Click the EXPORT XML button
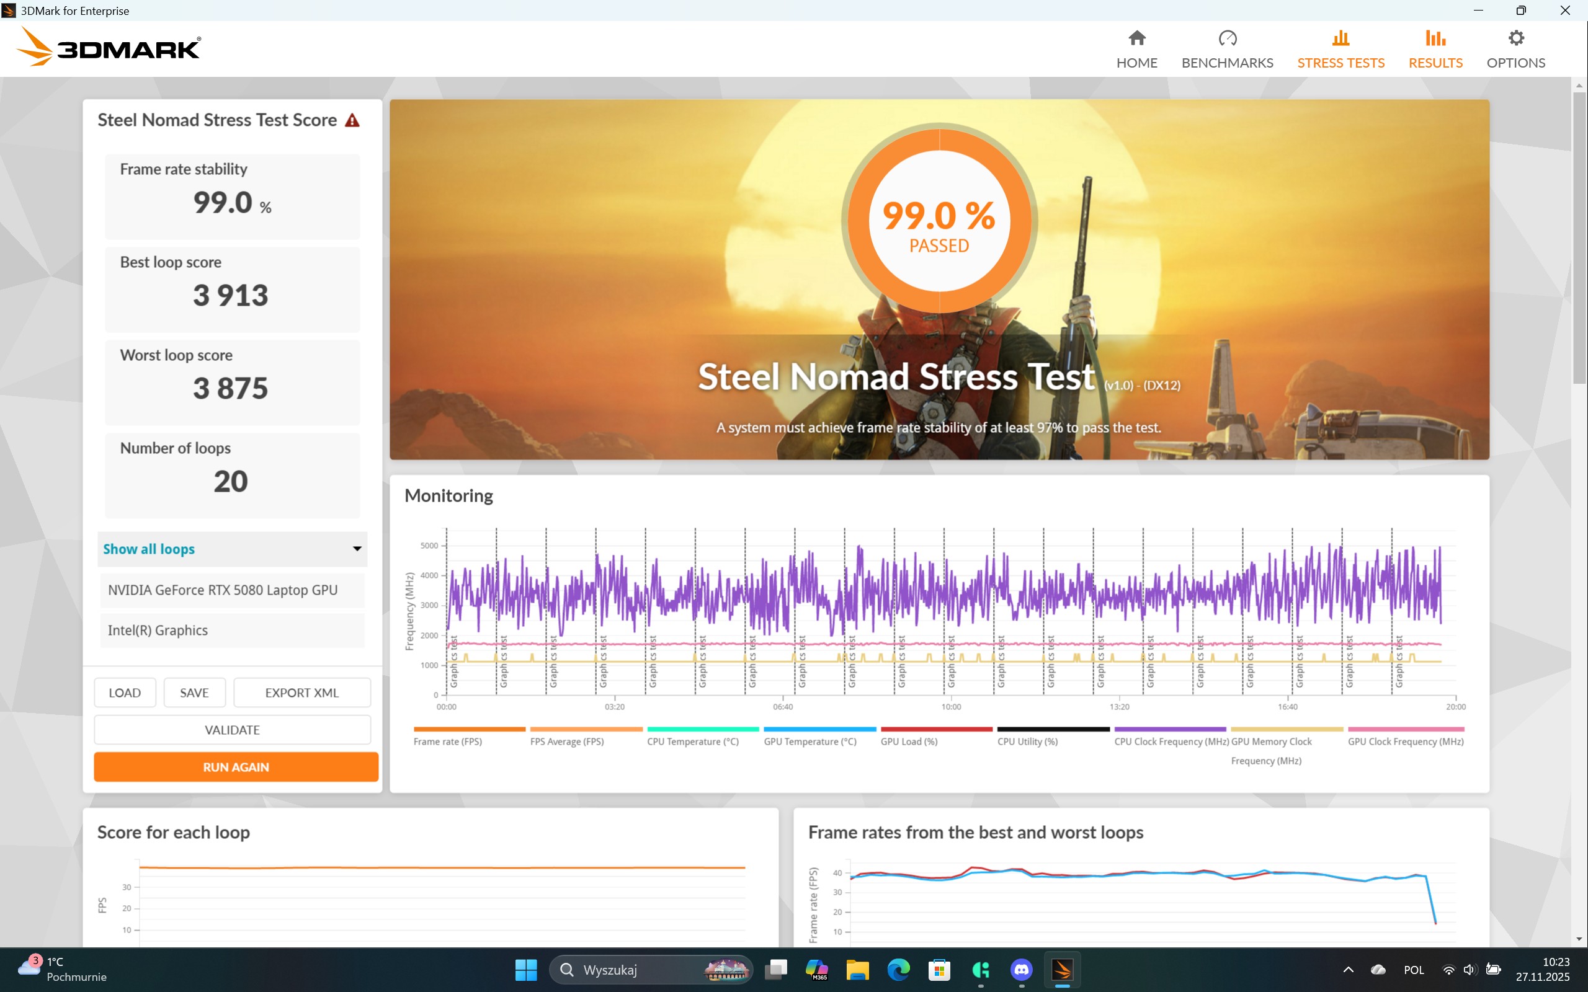 pos(302,693)
